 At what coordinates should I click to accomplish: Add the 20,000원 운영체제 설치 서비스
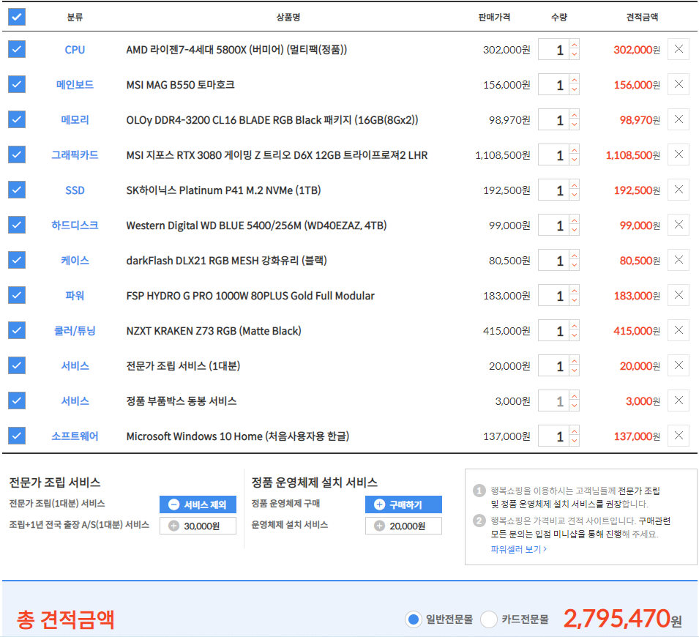pyautogui.click(x=403, y=526)
